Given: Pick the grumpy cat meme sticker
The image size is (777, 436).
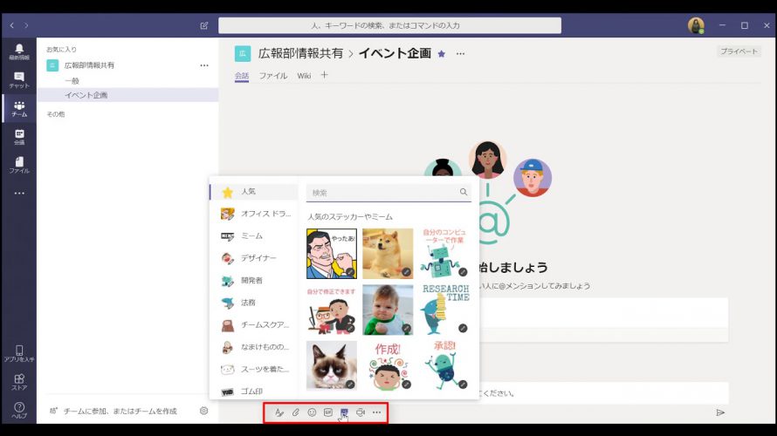Looking at the screenshot, I should [x=332, y=365].
